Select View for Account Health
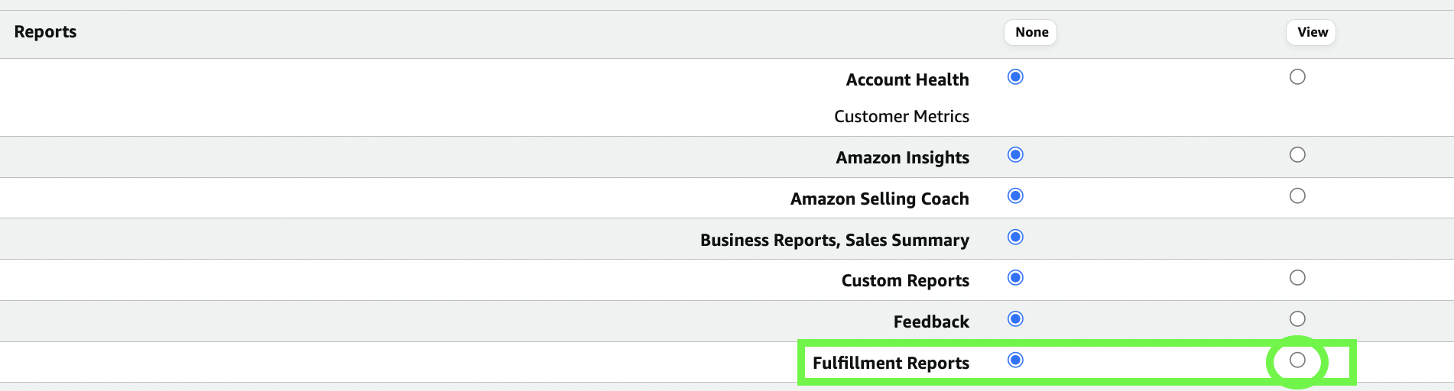The image size is (1454, 391). pyautogui.click(x=1297, y=77)
